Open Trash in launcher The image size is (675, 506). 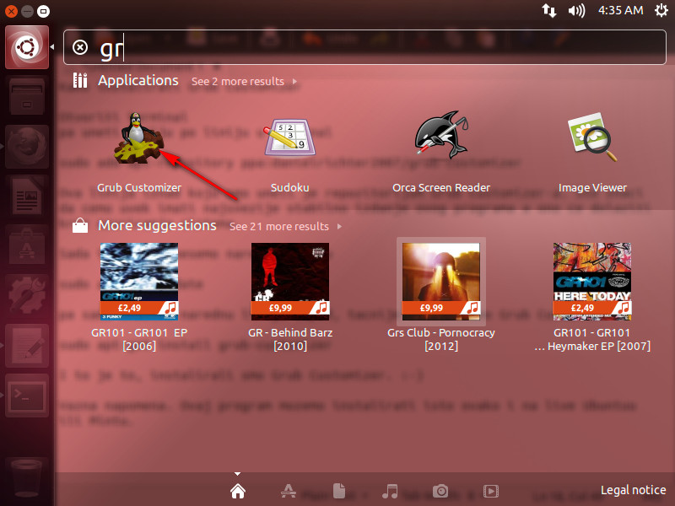27,477
